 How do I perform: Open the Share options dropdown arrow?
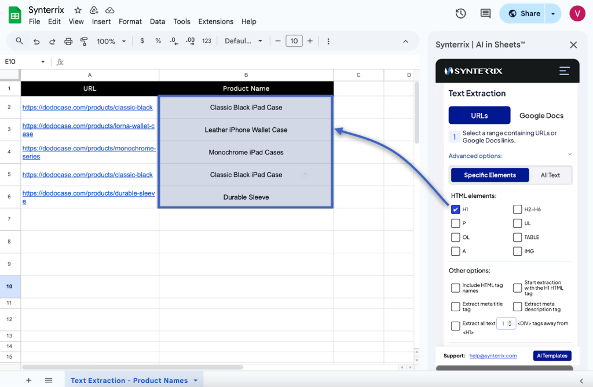(553, 14)
